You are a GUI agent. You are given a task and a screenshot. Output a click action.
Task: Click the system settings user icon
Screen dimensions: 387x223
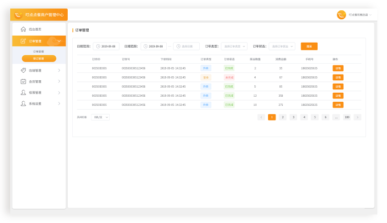click(23, 104)
